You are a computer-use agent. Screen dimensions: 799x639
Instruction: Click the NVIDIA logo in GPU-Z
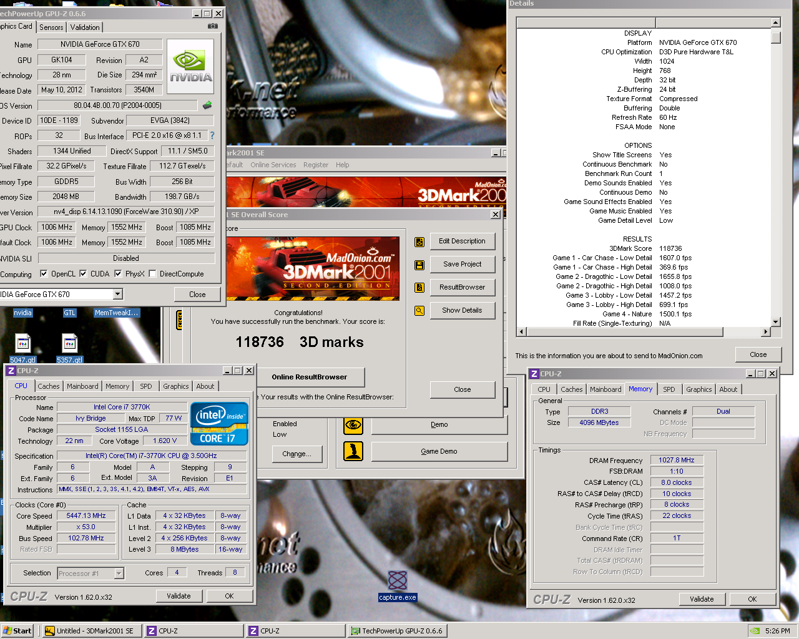pyautogui.click(x=190, y=66)
